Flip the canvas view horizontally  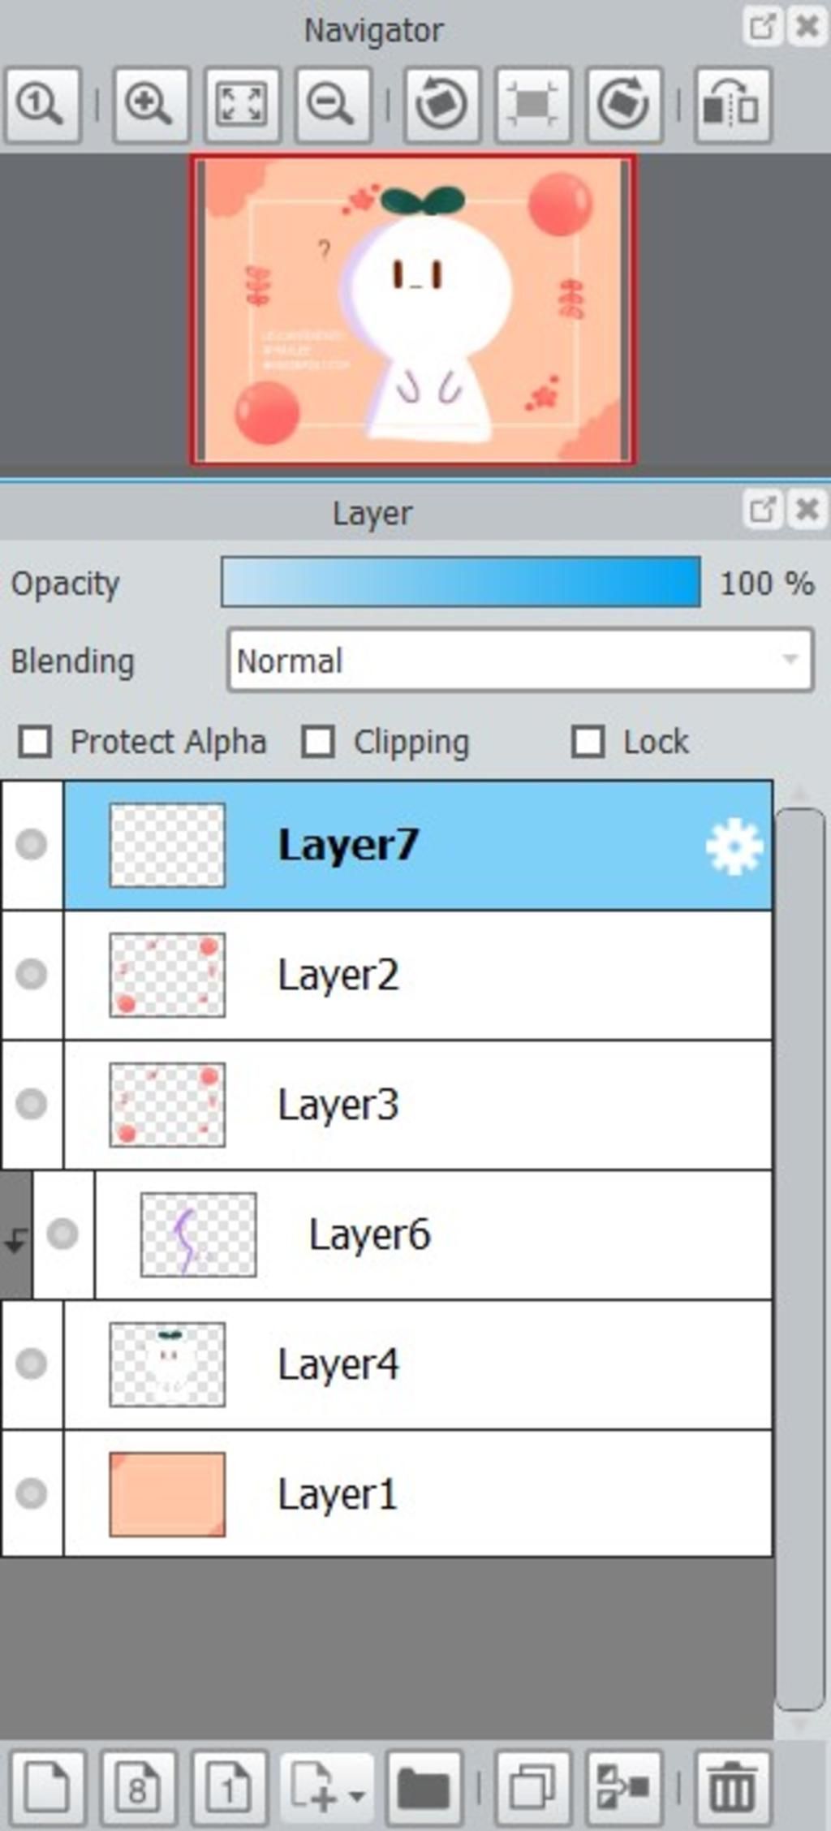(x=732, y=106)
